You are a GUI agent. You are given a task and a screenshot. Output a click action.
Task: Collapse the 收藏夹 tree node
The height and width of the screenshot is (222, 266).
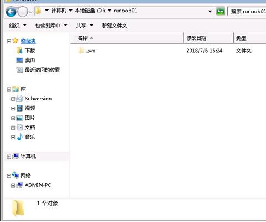coord(9,41)
